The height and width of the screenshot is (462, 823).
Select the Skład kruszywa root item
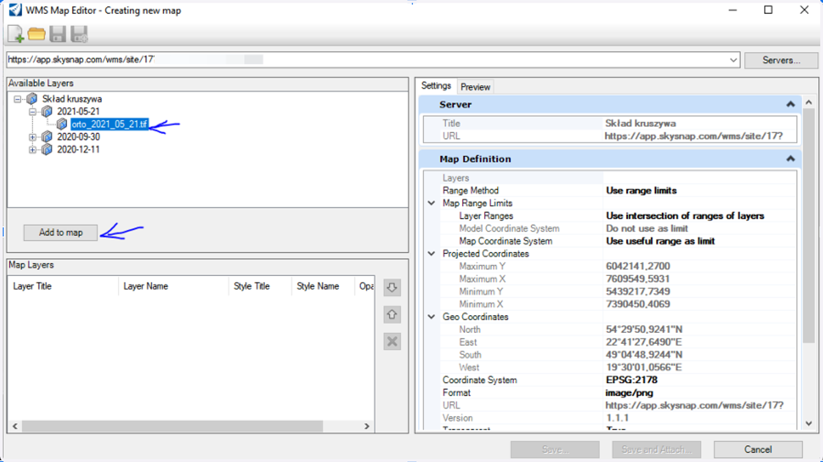(72, 99)
